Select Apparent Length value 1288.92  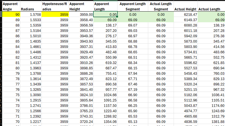click(106, 116)
